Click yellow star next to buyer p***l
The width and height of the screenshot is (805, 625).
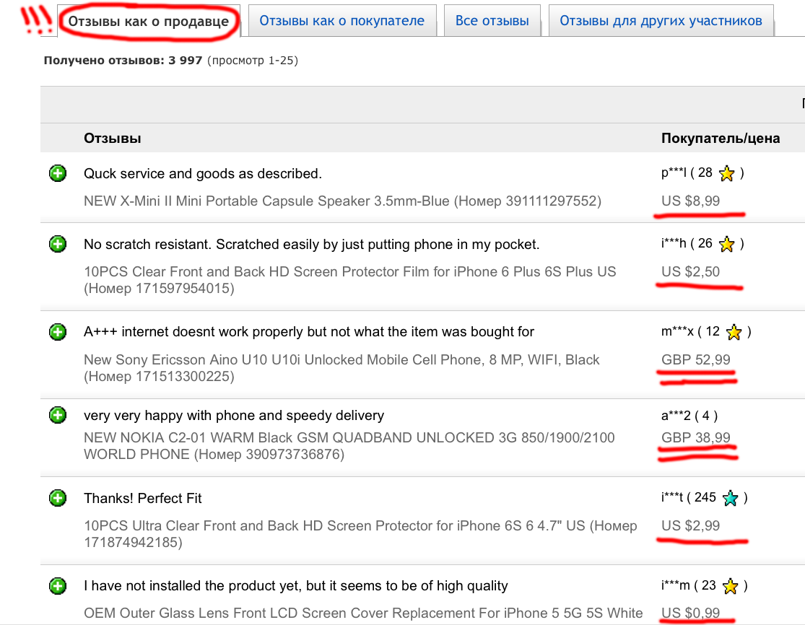[x=726, y=173]
